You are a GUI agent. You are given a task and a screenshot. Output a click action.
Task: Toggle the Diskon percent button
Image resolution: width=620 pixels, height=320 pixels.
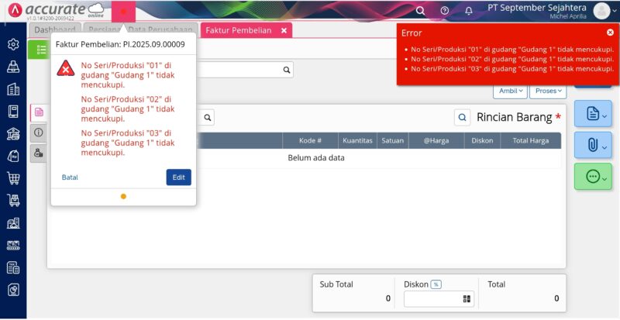pos(436,284)
